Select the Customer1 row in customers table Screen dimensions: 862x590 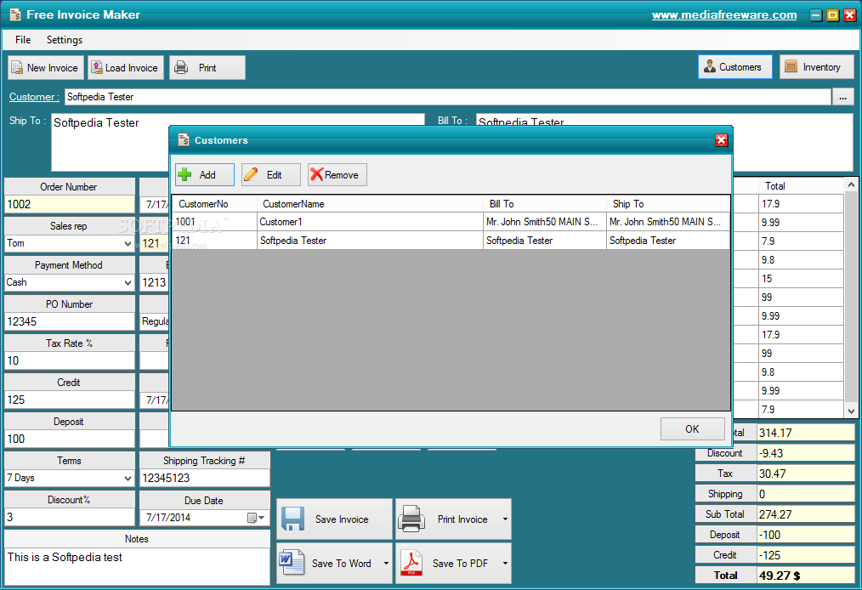pyautogui.click(x=451, y=222)
